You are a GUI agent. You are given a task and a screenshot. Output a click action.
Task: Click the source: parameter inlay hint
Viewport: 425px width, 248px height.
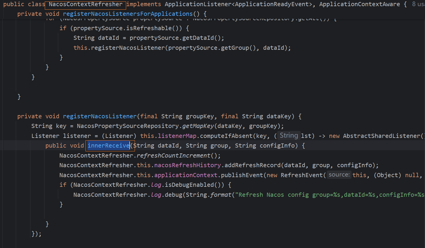click(x=339, y=175)
